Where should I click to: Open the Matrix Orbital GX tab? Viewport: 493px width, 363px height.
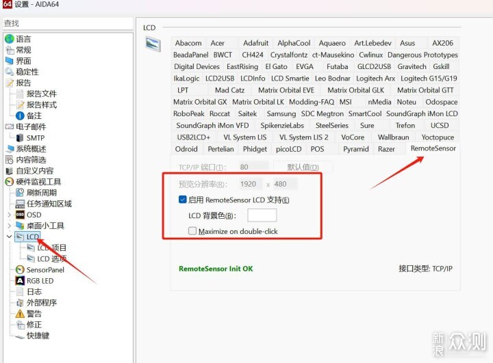[200, 102]
